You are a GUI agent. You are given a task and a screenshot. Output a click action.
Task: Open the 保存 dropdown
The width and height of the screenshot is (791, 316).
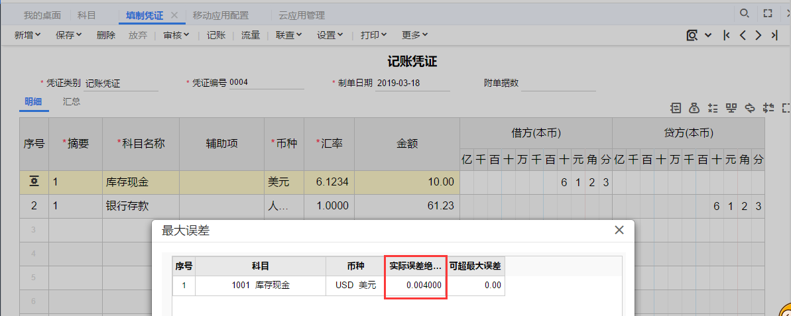coord(69,35)
